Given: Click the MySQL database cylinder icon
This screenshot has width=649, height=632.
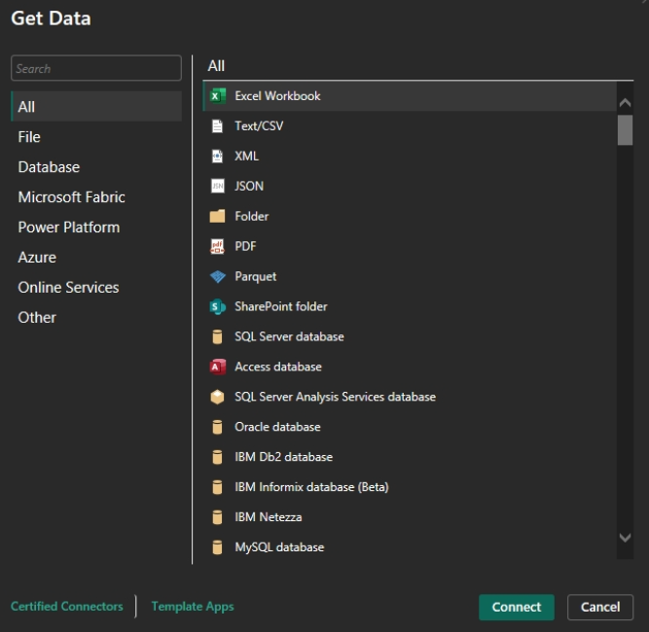Looking at the screenshot, I should point(217,547).
